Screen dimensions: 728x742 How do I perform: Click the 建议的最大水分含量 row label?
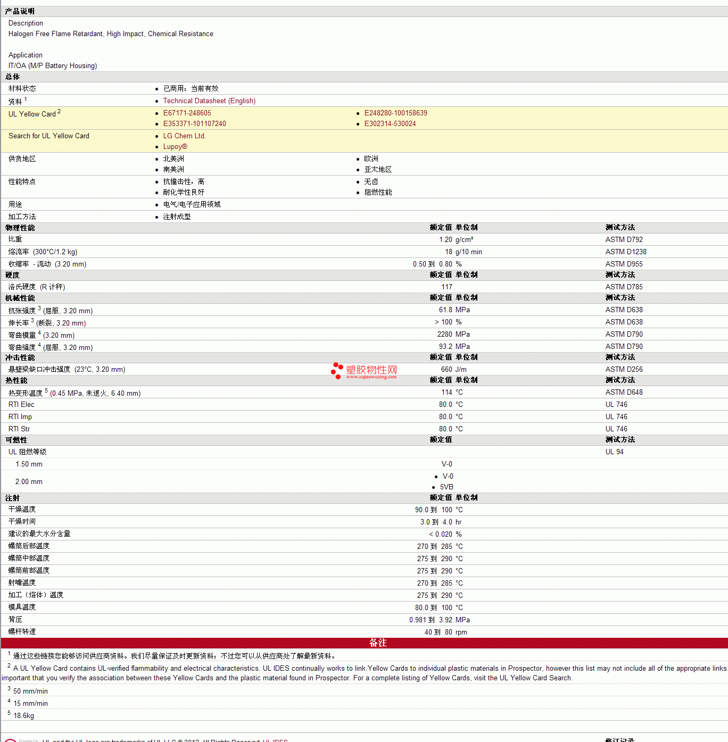pyautogui.click(x=39, y=534)
